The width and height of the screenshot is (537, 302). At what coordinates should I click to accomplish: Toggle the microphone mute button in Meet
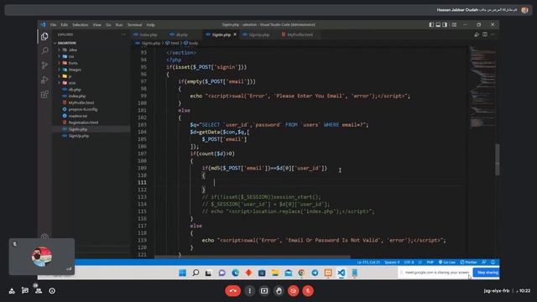pos(308,291)
